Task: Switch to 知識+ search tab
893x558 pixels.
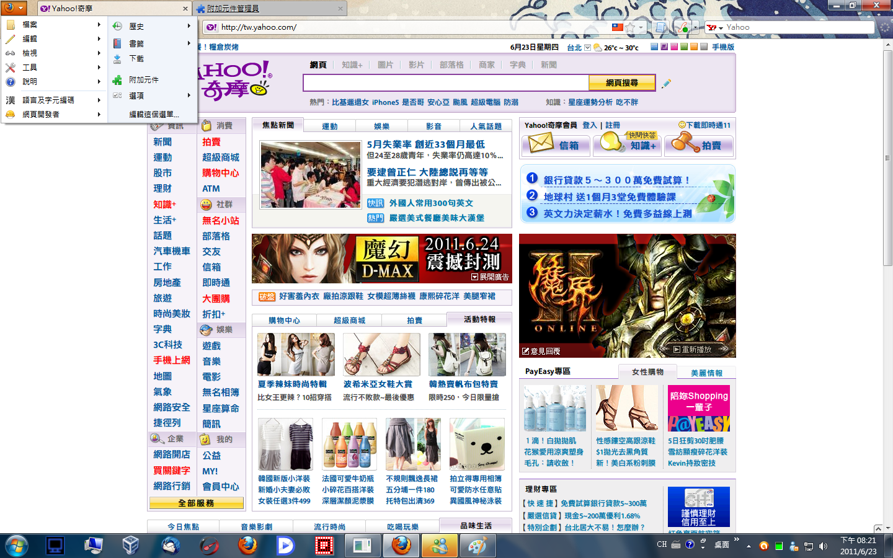Action: coord(352,65)
